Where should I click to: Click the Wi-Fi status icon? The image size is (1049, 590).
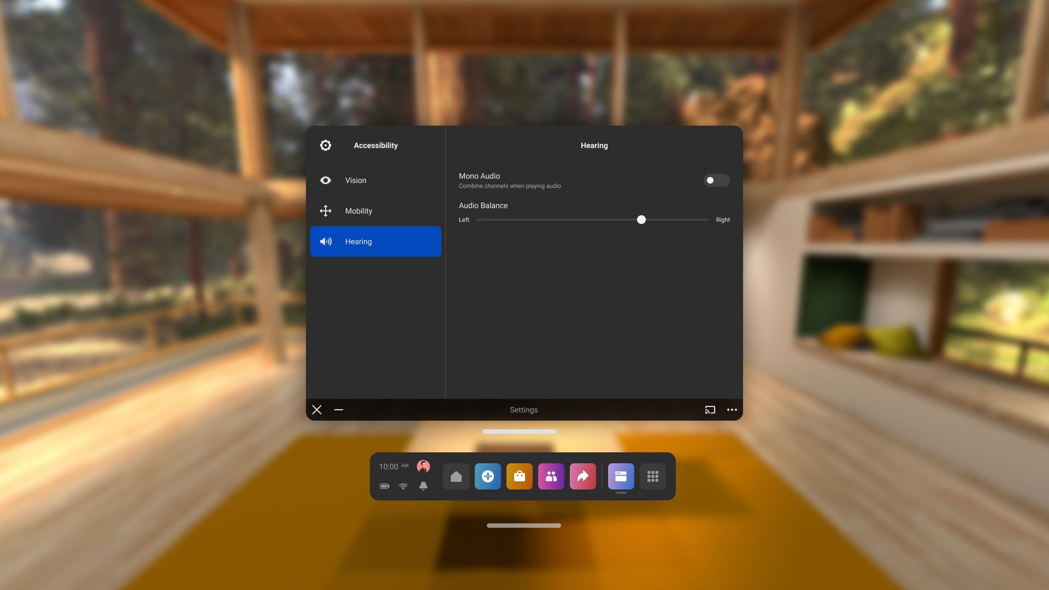pyautogui.click(x=403, y=486)
